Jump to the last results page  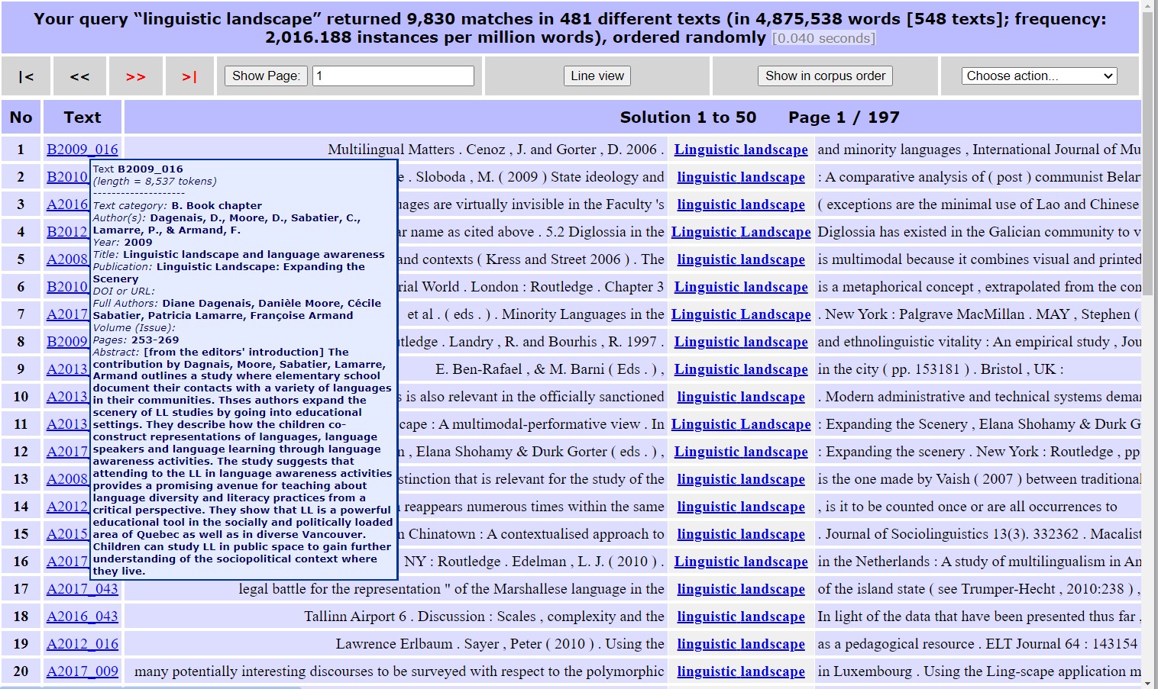pyautogui.click(x=189, y=76)
